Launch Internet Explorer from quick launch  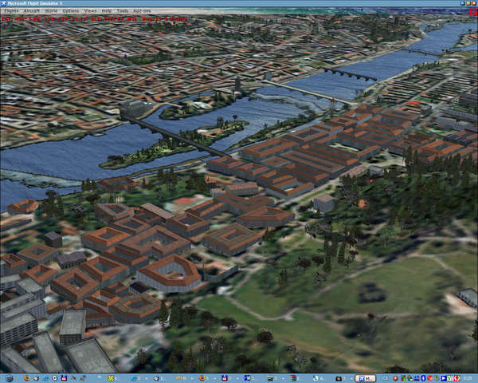coord(45,378)
